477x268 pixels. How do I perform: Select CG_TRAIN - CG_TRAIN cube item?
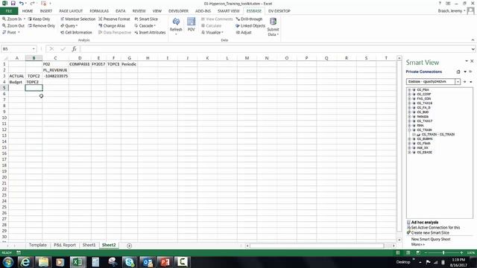coord(437,134)
